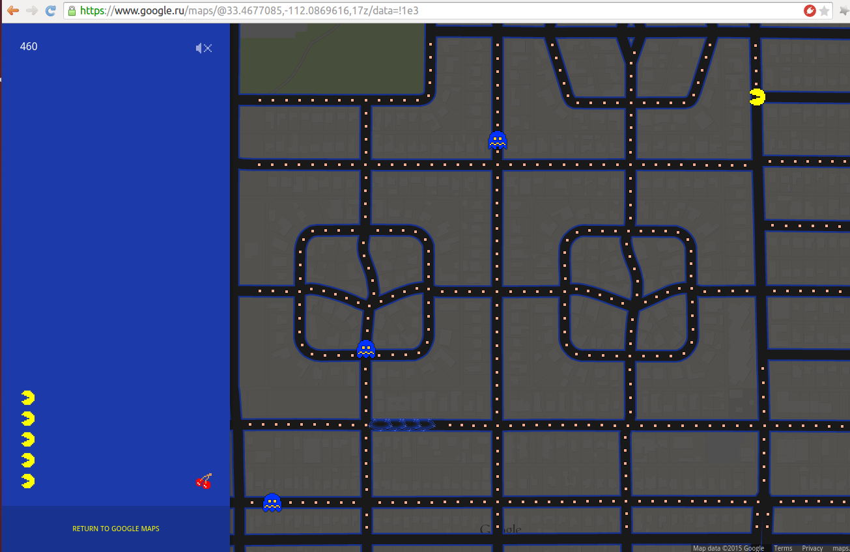Click the blue ghost at the left loop bottom
This screenshot has height=552, width=850.
click(x=366, y=348)
